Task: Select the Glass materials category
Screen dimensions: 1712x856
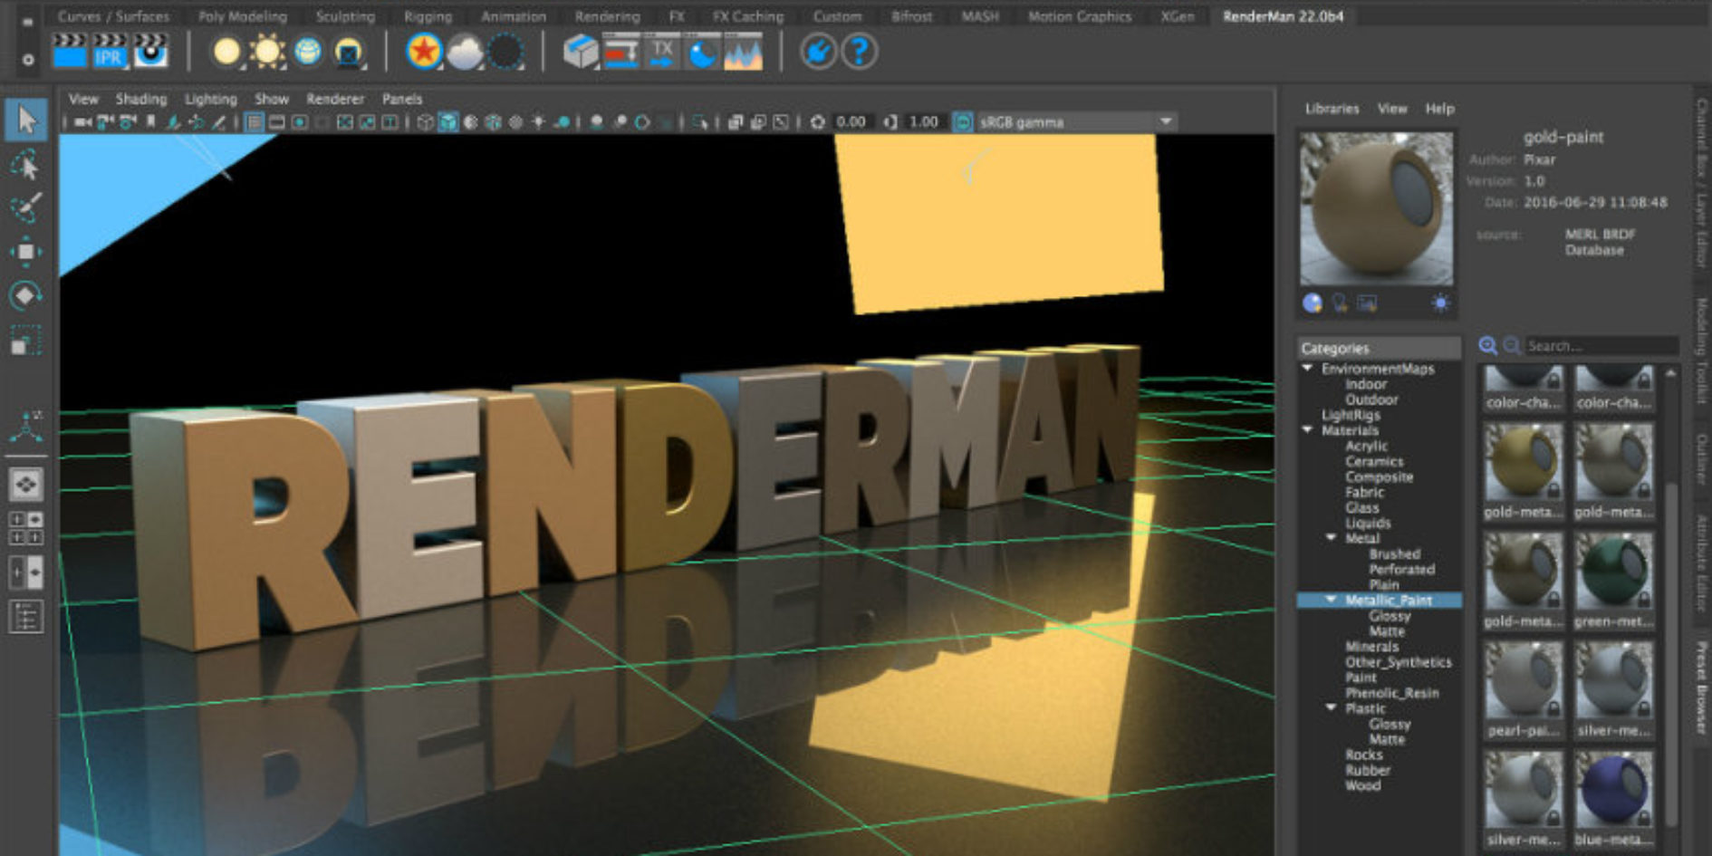Action: tap(1361, 507)
